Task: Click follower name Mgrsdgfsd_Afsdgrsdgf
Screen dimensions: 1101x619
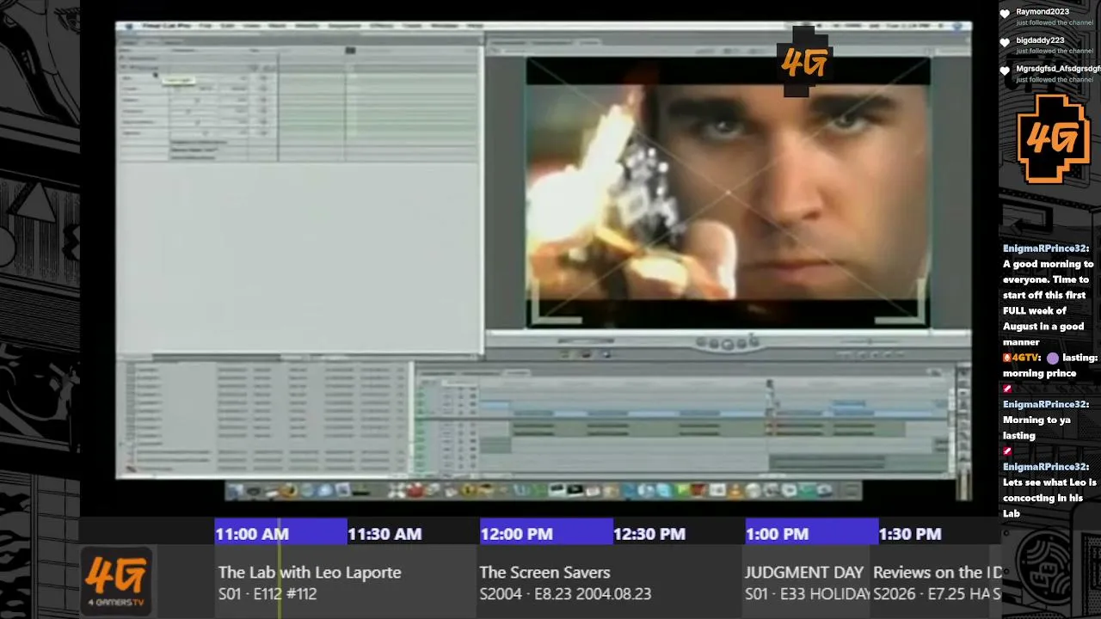Action: click(x=1058, y=69)
